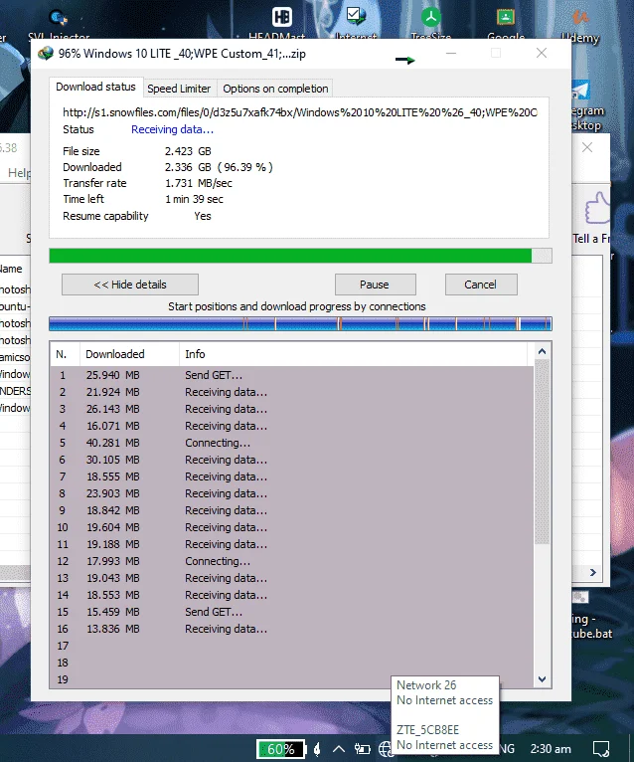Screen dimensions: 634x762
Task: Select connection row 15 with 15.459 MB
Action: point(291,612)
